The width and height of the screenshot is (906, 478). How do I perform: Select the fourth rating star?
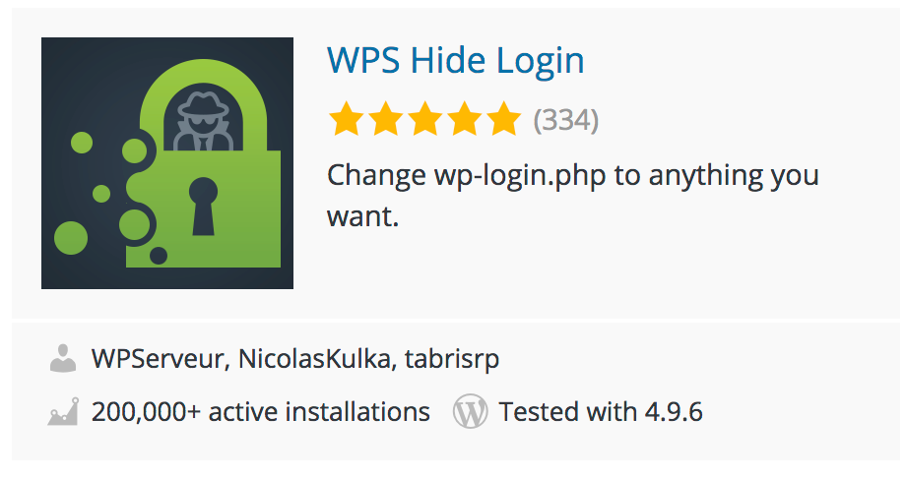(463, 121)
